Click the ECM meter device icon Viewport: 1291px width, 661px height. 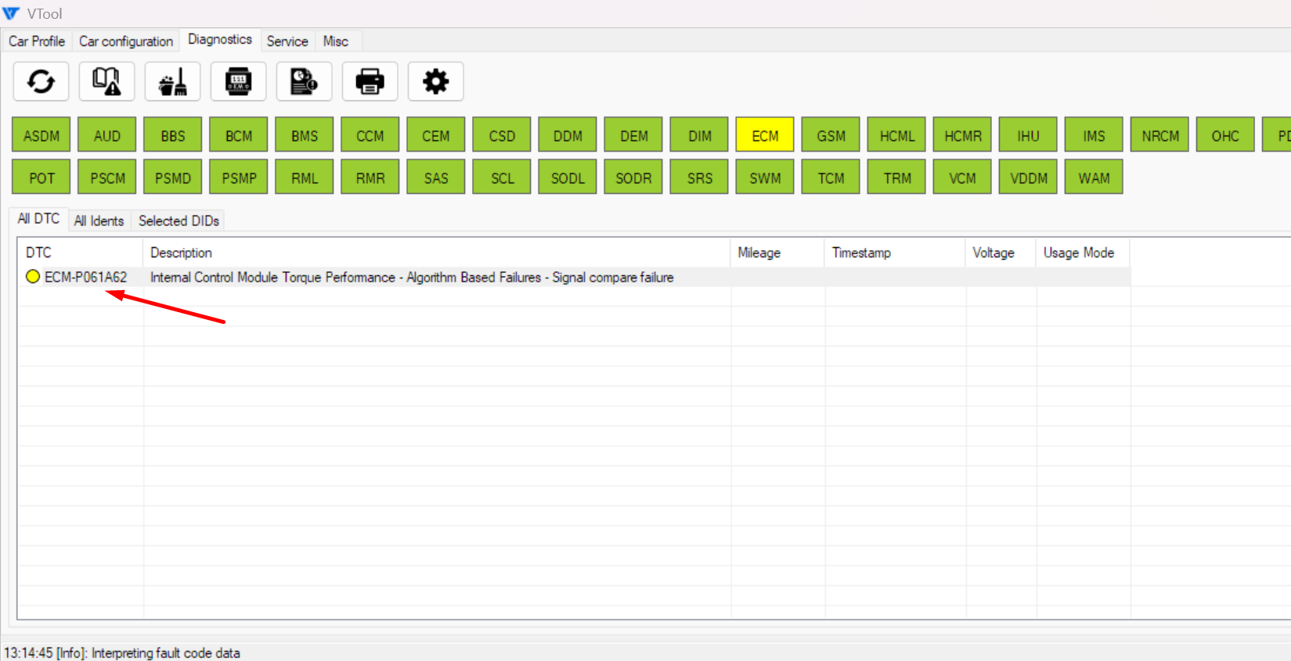pos(238,81)
